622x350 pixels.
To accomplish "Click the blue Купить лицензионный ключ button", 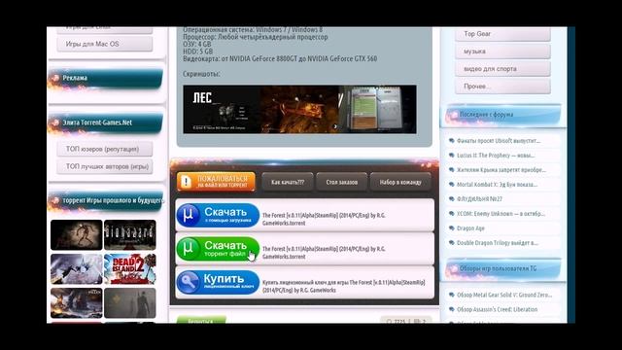I will (x=218, y=283).
